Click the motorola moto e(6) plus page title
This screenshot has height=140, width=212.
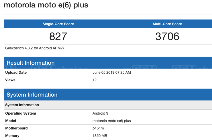pos(46,5)
